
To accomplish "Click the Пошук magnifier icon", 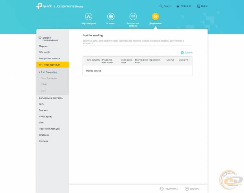I will 161,6.
